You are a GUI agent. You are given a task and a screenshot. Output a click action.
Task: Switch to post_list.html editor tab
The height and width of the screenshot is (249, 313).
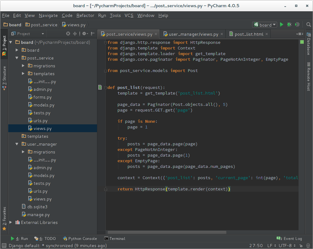point(249,34)
